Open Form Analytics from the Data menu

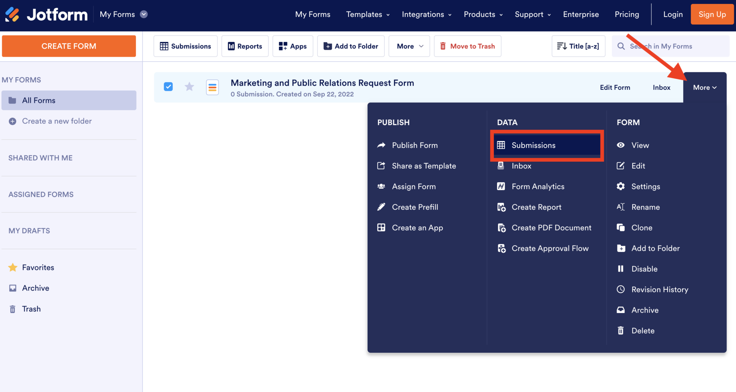[x=538, y=186]
